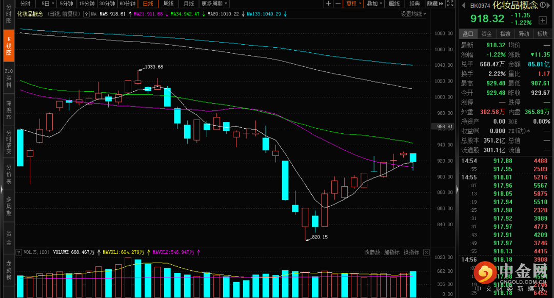Screen dimensions: 554x298
Task: Open 多周期 in the left sidebar
Action: 9,206
